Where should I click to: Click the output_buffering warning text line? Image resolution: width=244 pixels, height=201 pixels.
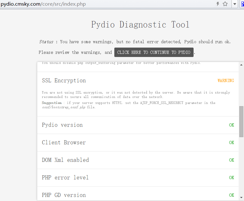[x=122, y=63]
